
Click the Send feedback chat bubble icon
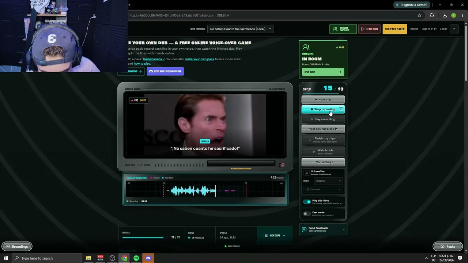304,229
